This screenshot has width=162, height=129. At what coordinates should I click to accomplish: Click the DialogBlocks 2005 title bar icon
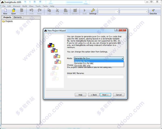click(2, 2)
